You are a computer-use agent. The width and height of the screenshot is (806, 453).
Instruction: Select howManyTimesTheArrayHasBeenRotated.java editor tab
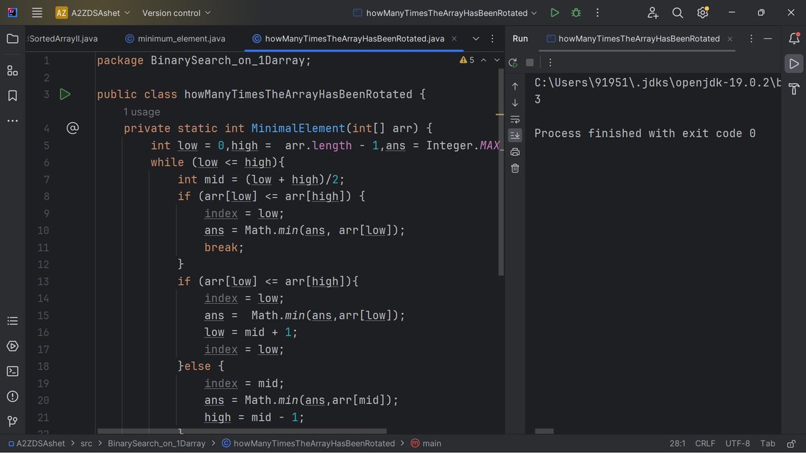point(355,38)
